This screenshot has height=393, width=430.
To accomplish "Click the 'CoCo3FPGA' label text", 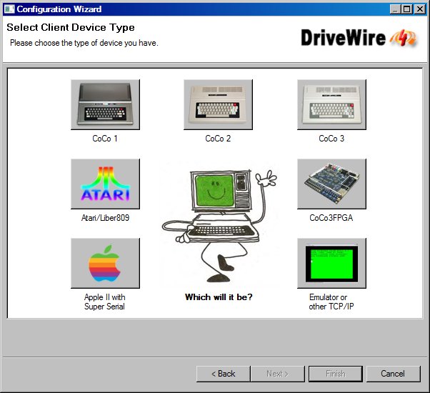I will pos(331,218).
